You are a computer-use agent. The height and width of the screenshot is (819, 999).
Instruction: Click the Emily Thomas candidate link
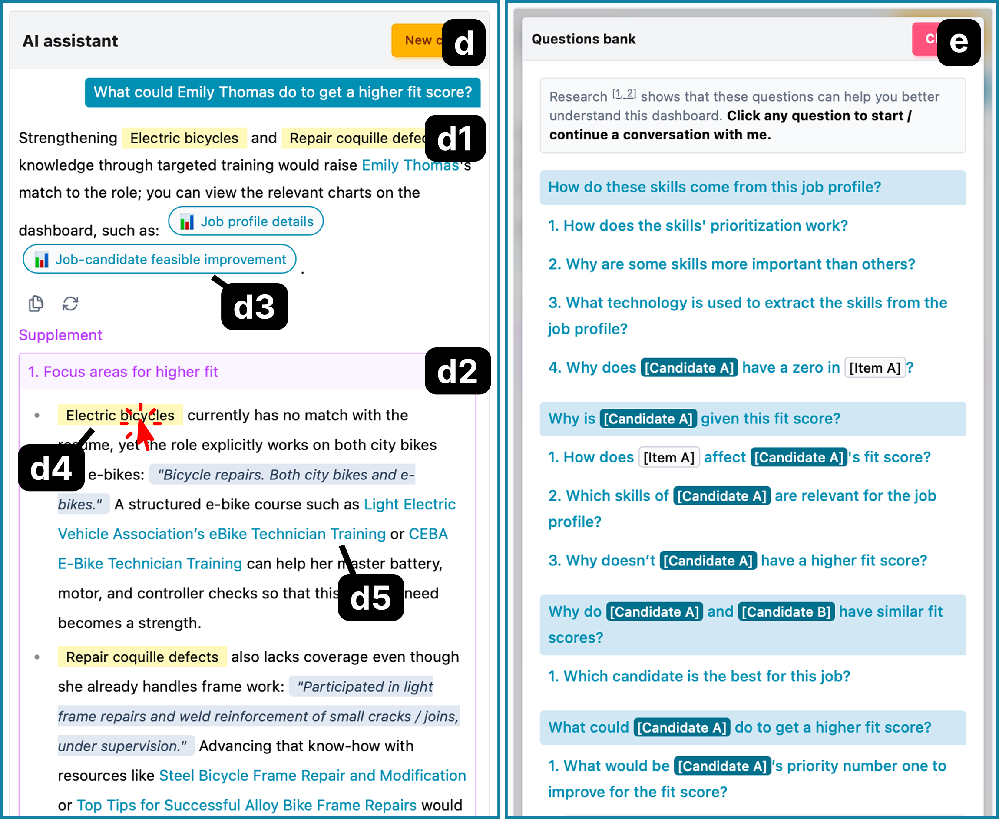[411, 165]
